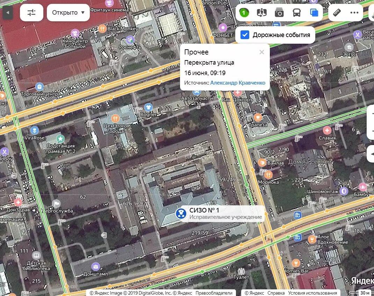Open Black Monkey restaurant marker
This screenshot has width=374, height=296.
(x=102, y=29)
